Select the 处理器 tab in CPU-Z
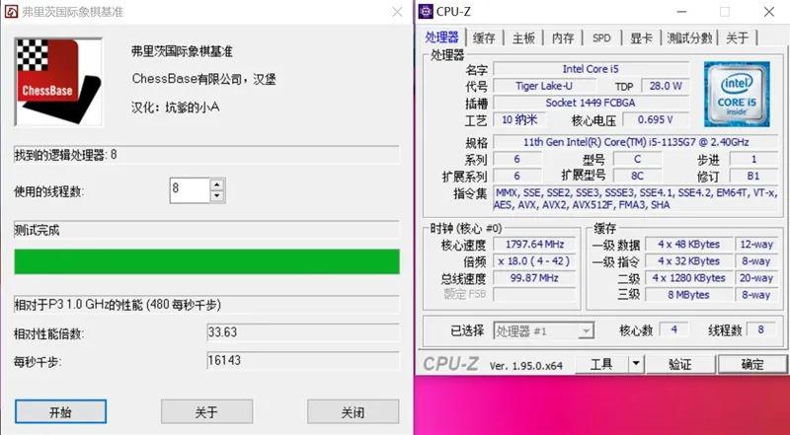The height and width of the screenshot is (435, 790). click(x=441, y=37)
